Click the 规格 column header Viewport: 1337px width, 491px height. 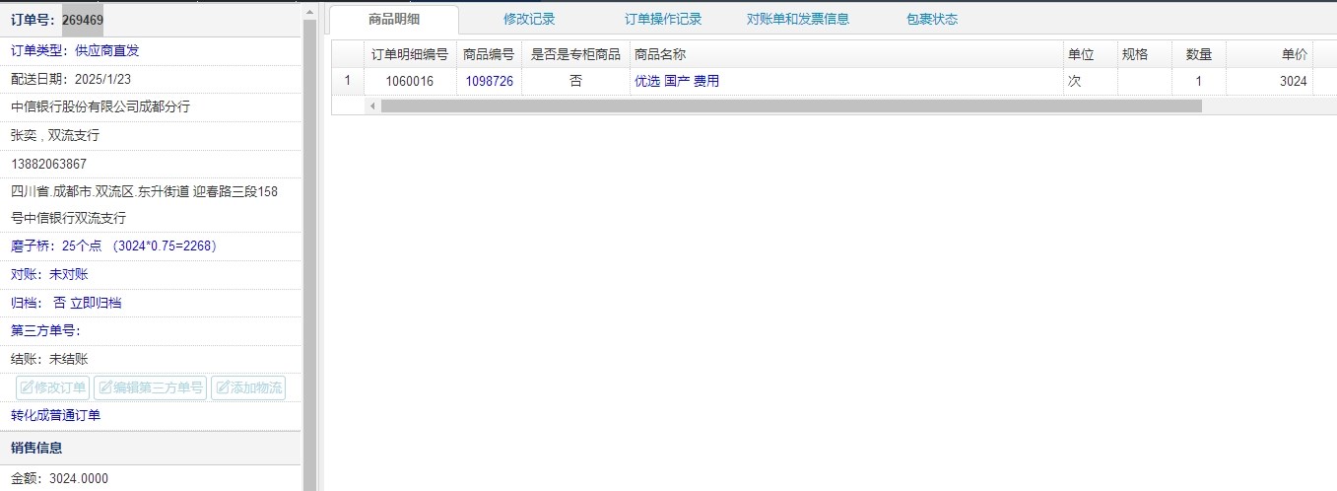coord(1145,54)
